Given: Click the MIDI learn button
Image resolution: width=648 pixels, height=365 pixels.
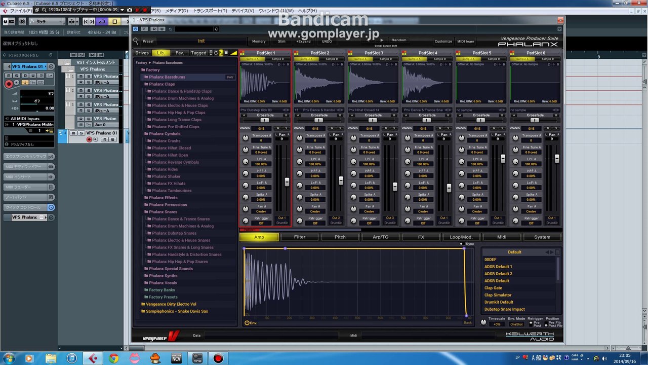Looking at the screenshot, I should (466, 41).
